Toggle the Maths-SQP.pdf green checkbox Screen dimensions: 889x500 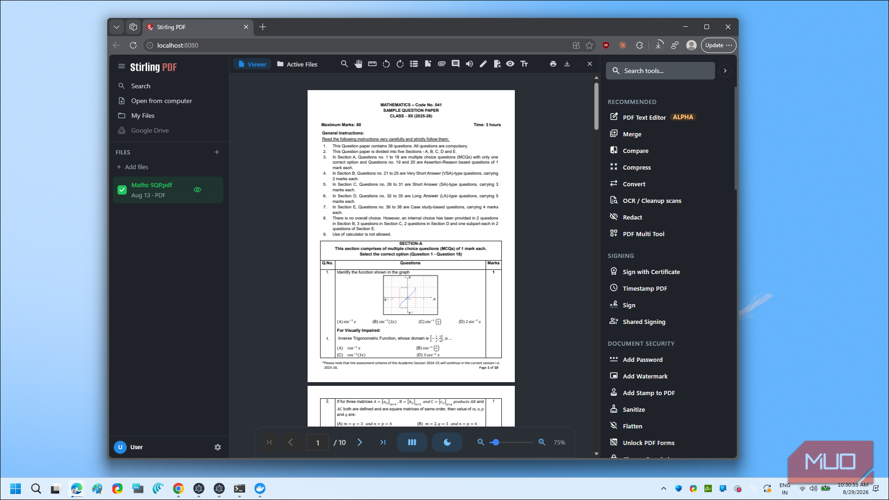tap(122, 190)
